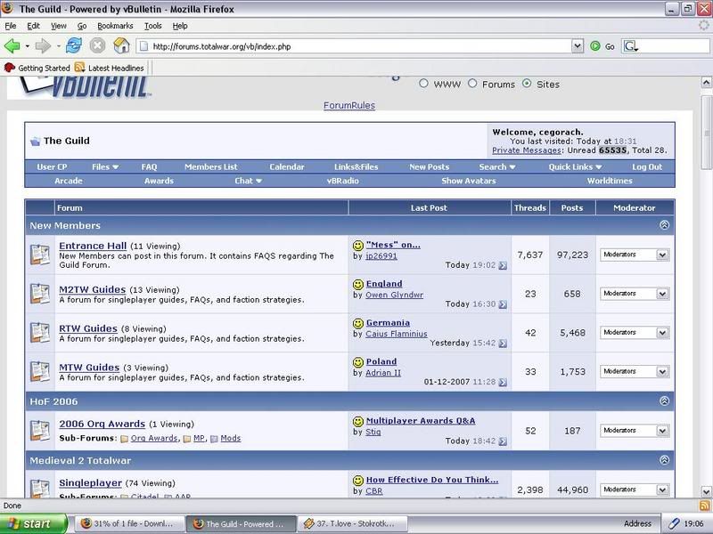713x534 pixels.
Task: Open the Home page icon
Action: [x=121, y=45]
